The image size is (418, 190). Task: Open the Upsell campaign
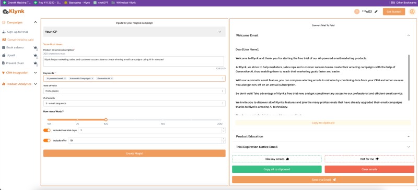[x=10, y=55]
